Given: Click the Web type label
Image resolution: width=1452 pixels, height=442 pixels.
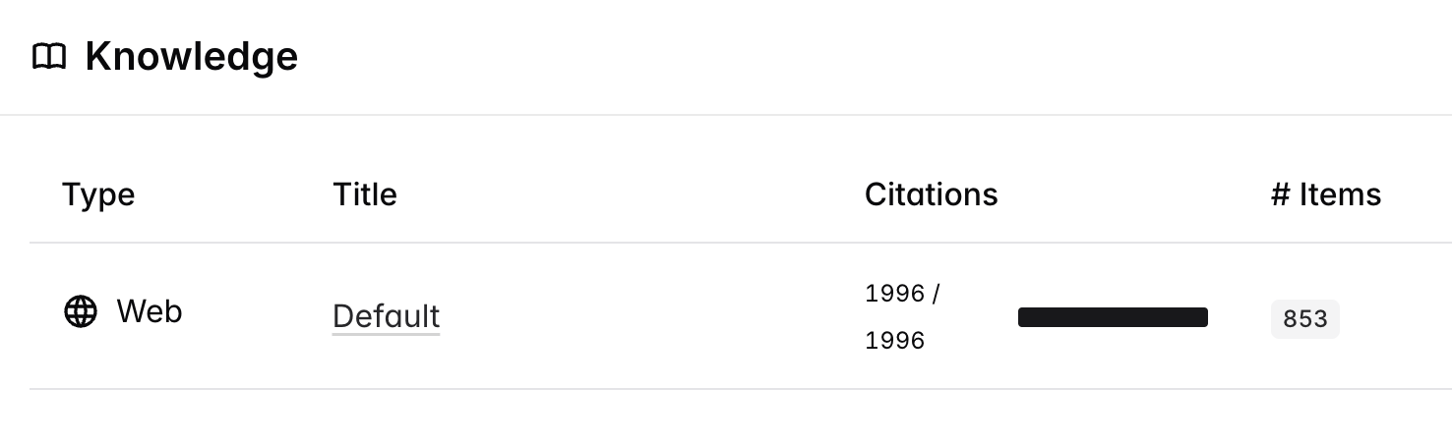Looking at the screenshot, I should [x=150, y=312].
